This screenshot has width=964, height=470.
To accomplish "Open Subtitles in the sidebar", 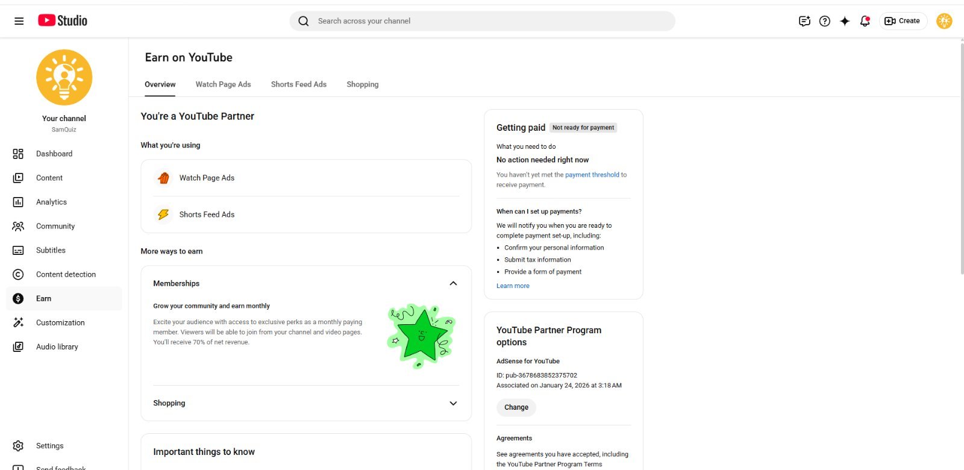I will tap(64, 250).
